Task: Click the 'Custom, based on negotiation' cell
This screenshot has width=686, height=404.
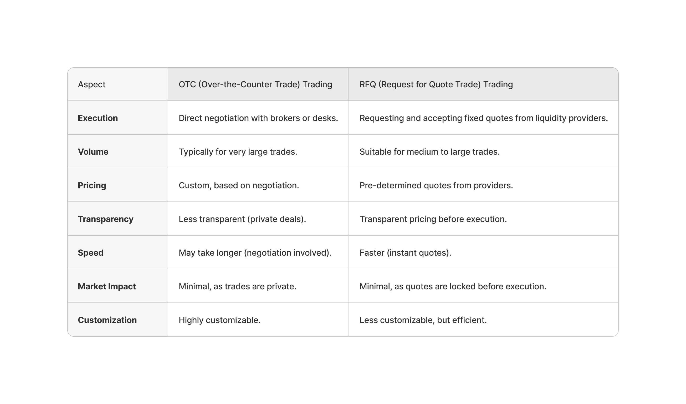Action: 238,185
